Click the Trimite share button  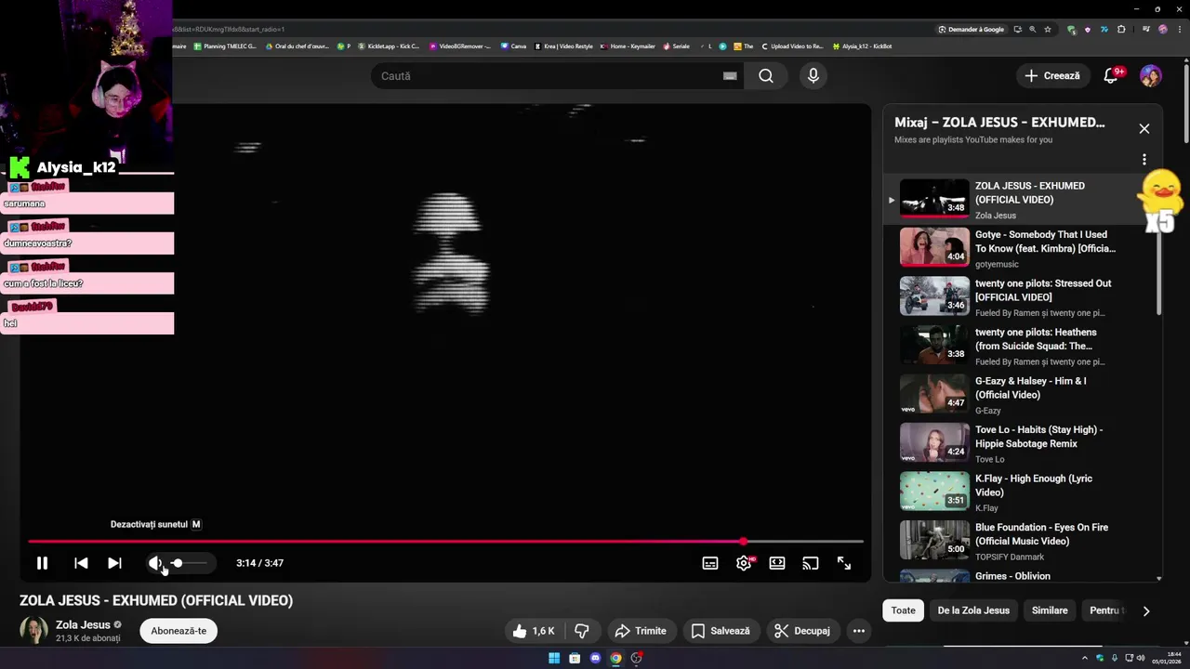point(641,631)
